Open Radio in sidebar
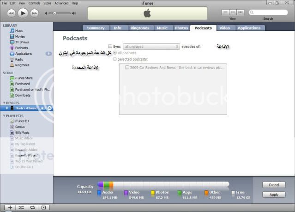This screenshot has width=295, height=212. [19, 59]
